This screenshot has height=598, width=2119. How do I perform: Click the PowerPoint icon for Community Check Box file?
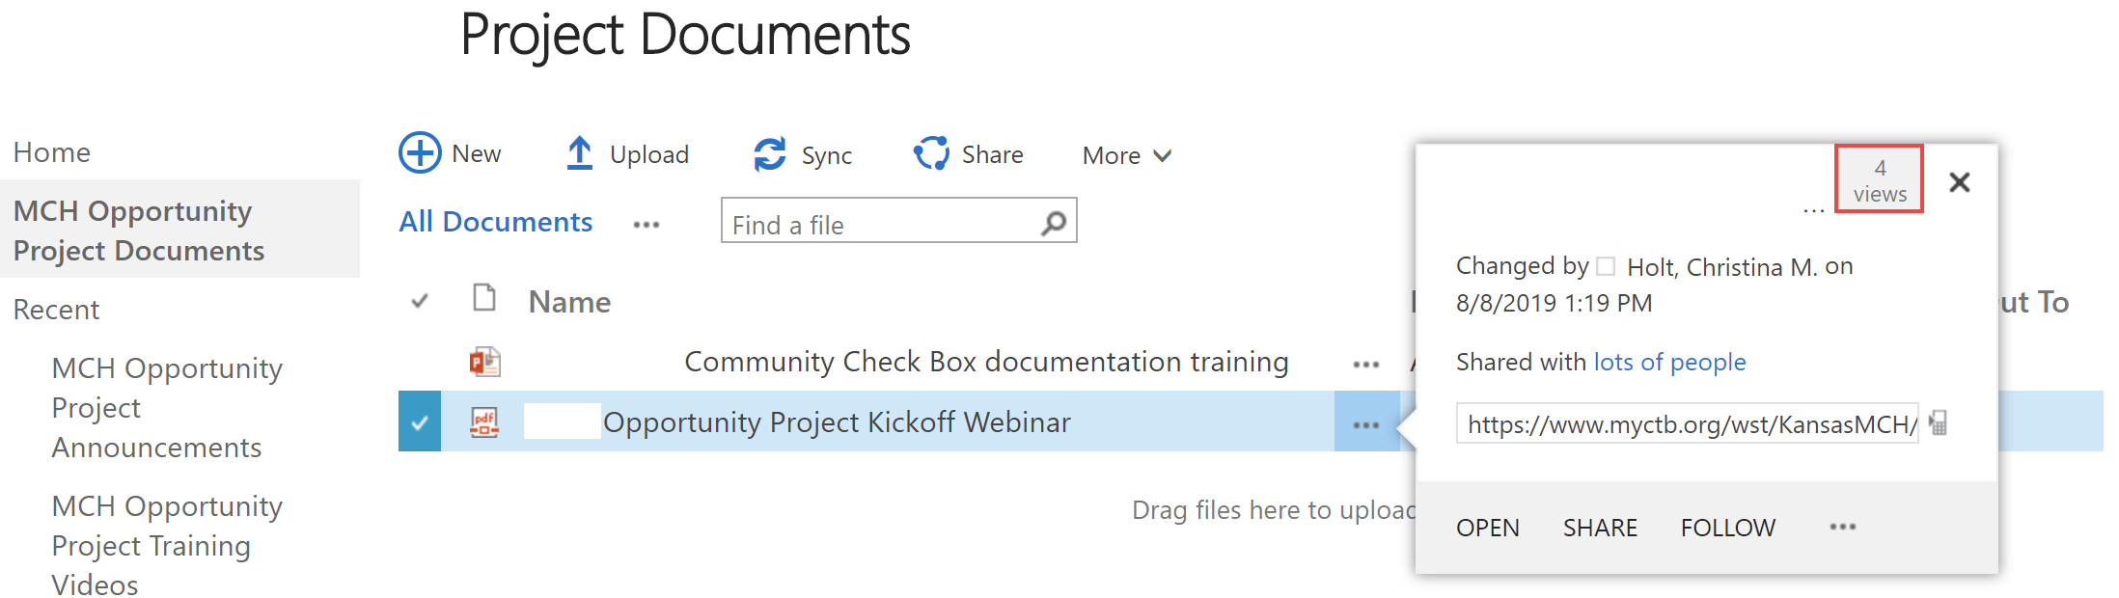coord(484,363)
